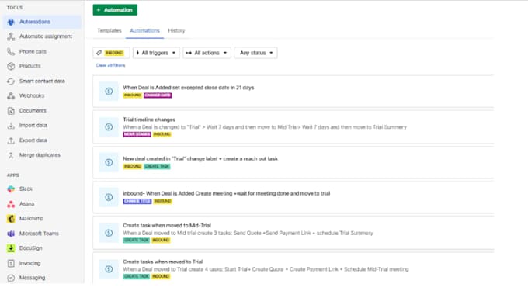
Task: Click INBOUND tag under 'When Deal is Added set excepted close date'
Action: tap(133, 95)
